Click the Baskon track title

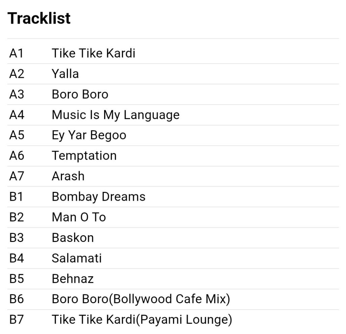click(73, 238)
